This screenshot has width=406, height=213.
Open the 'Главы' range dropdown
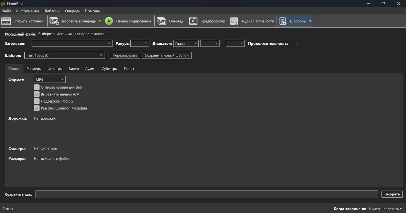coord(186,43)
